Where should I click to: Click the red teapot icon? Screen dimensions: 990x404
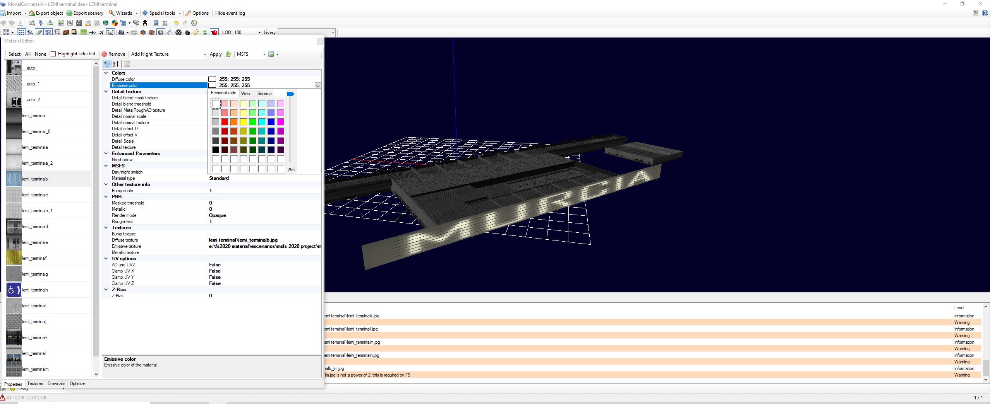pos(214,32)
